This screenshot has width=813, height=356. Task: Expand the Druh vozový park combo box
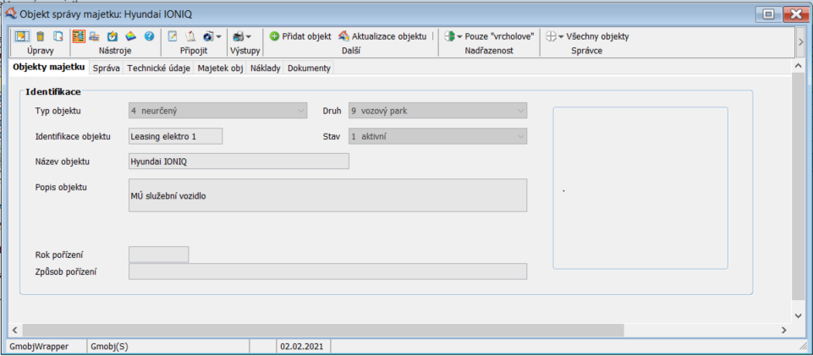point(520,111)
